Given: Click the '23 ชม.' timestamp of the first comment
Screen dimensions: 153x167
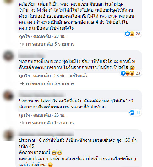Looking at the screenshot, I should pyautogui.click(x=60, y=37).
